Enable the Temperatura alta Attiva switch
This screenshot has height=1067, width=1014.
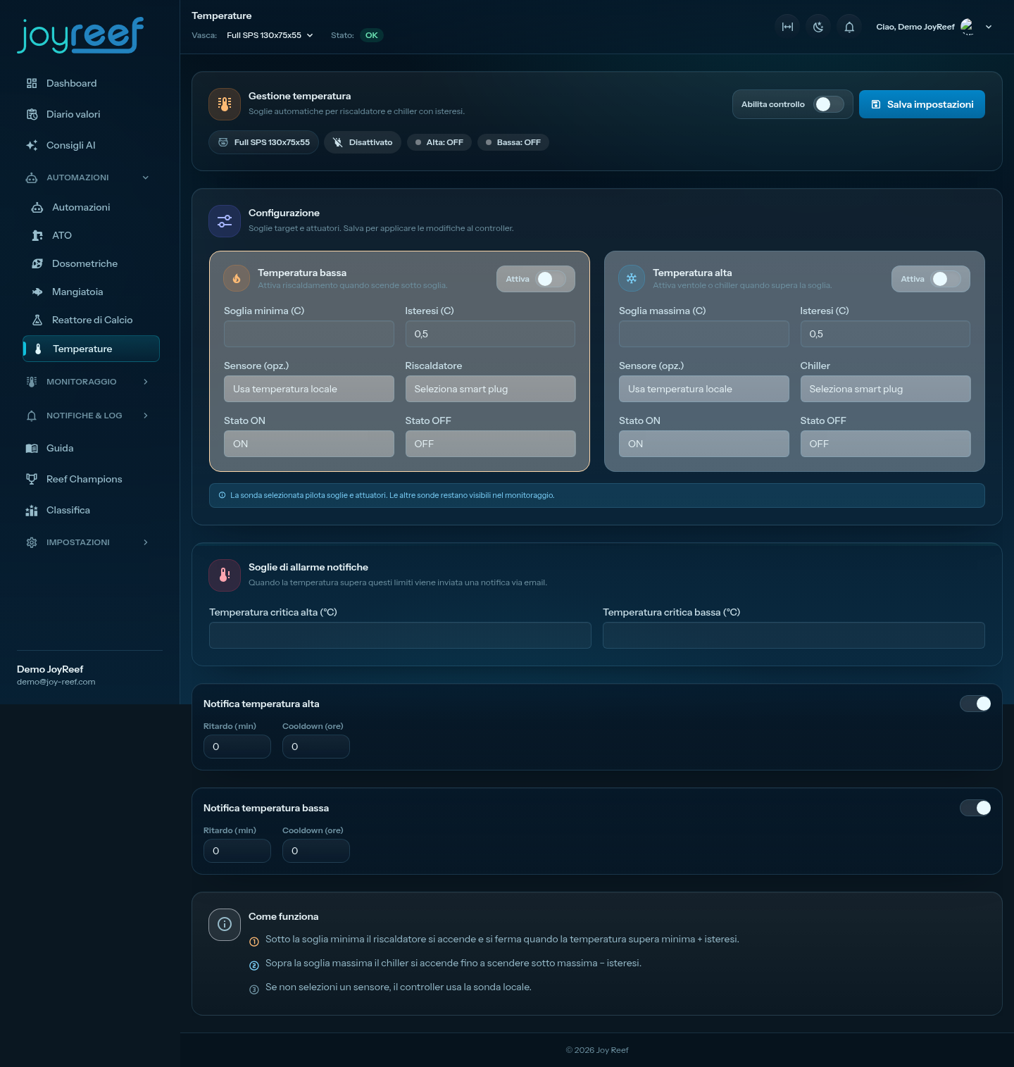click(946, 279)
